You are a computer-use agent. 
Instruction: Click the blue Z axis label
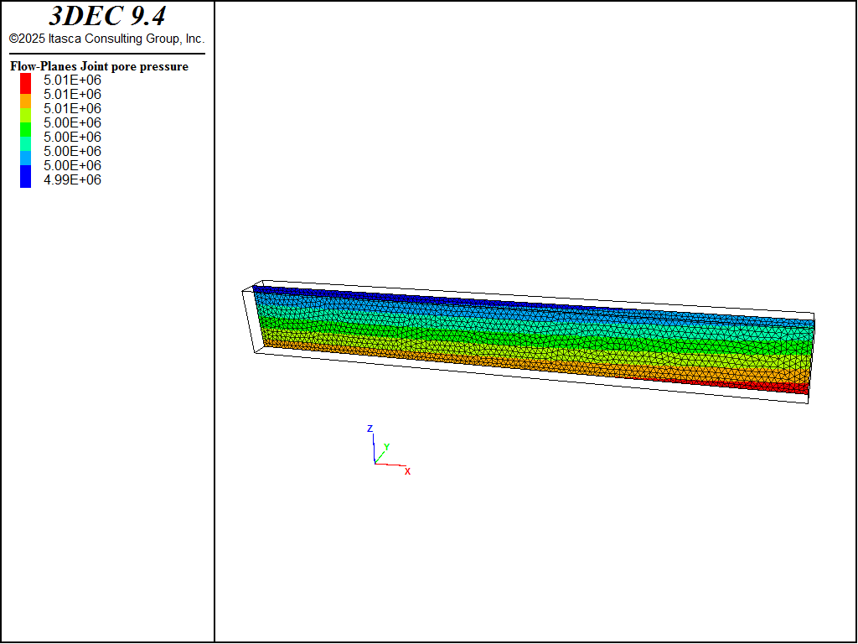pyautogui.click(x=370, y=428)
